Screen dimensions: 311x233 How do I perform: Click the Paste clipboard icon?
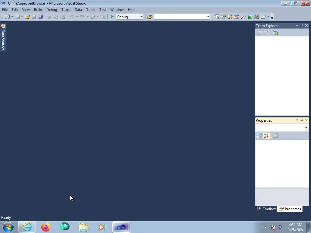(63, 17)
